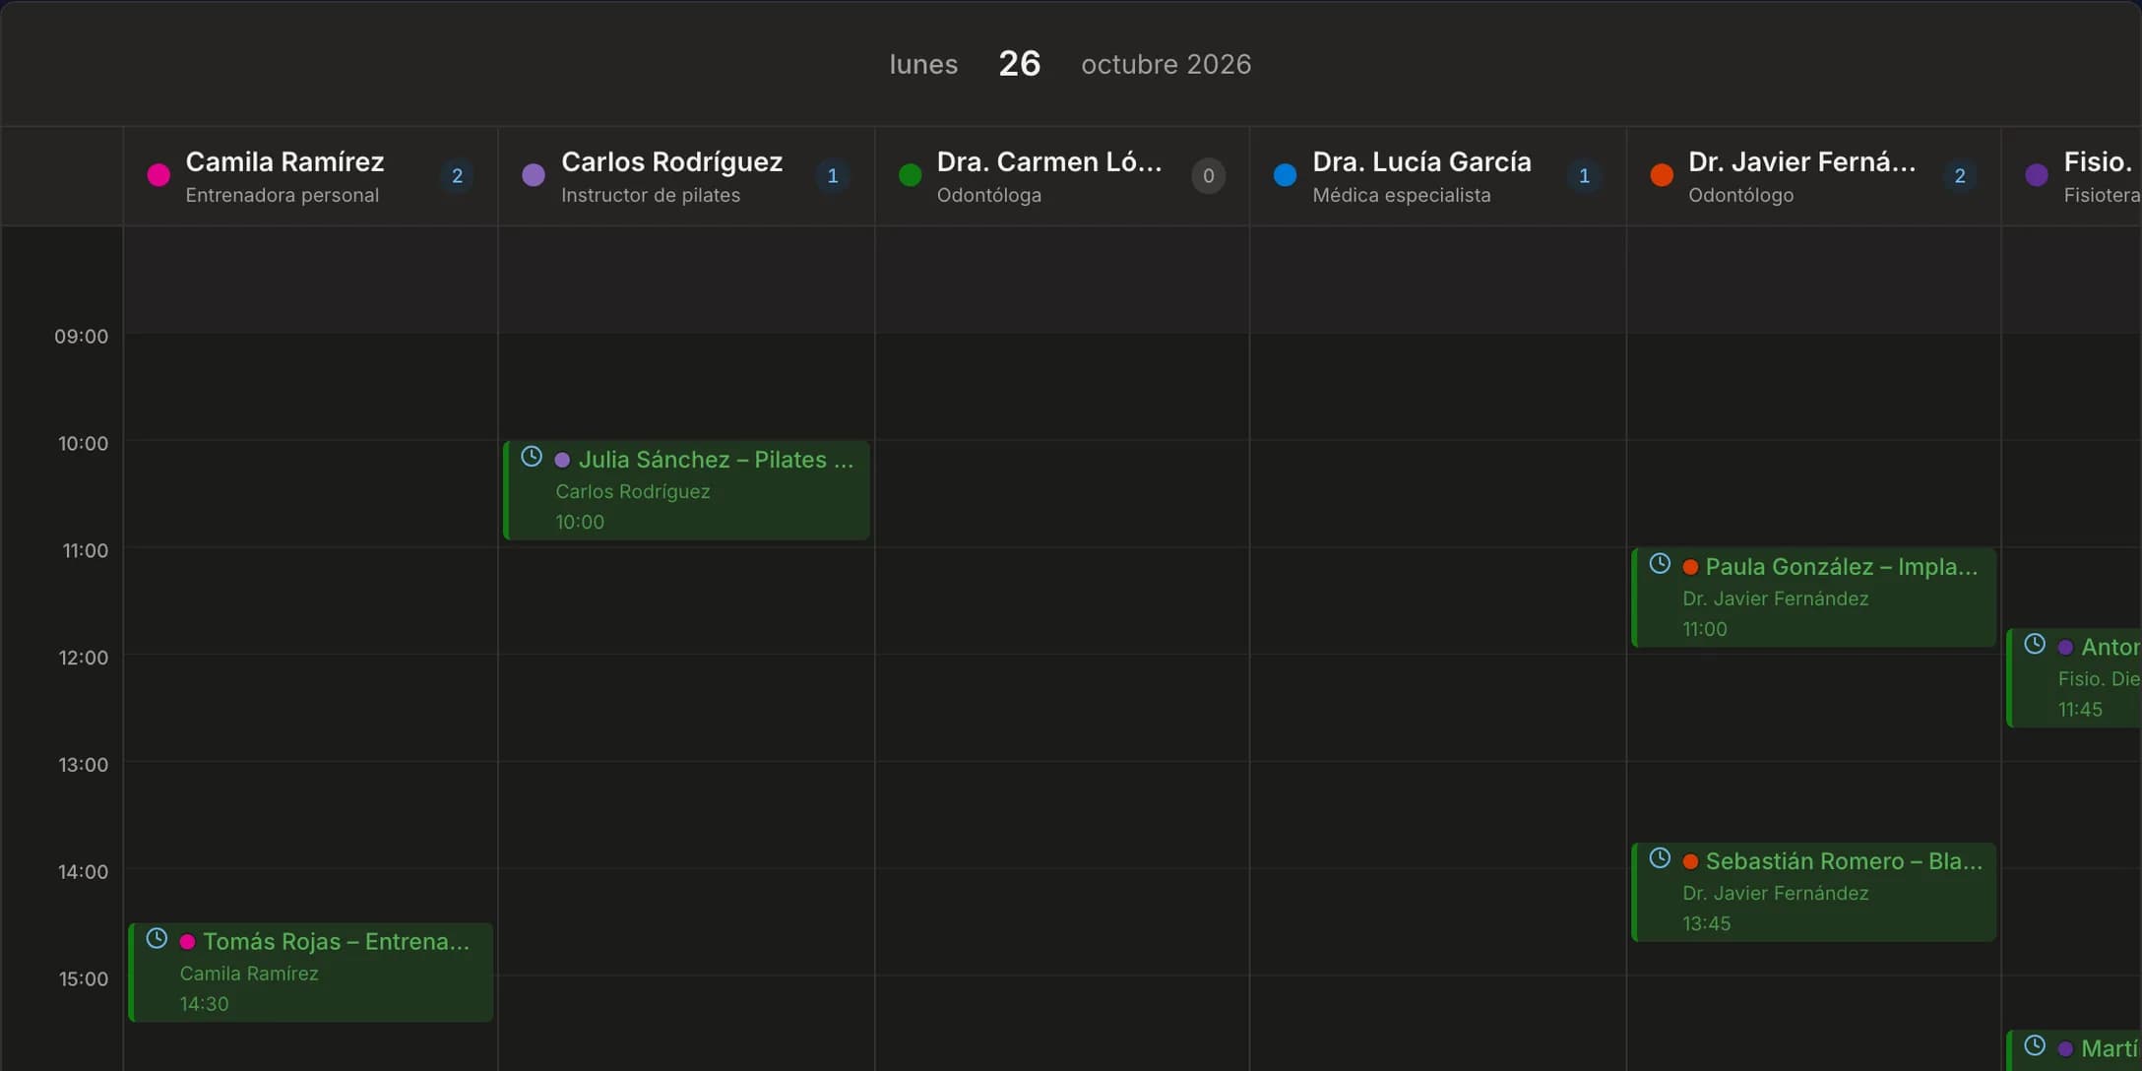Click 'Entrenadora personal' subtitle
Screen dimensions: 2142x1071
[282, 195]
